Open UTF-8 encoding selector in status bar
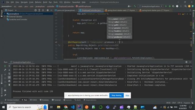This screenshot has width=195, height=110. 180,103
